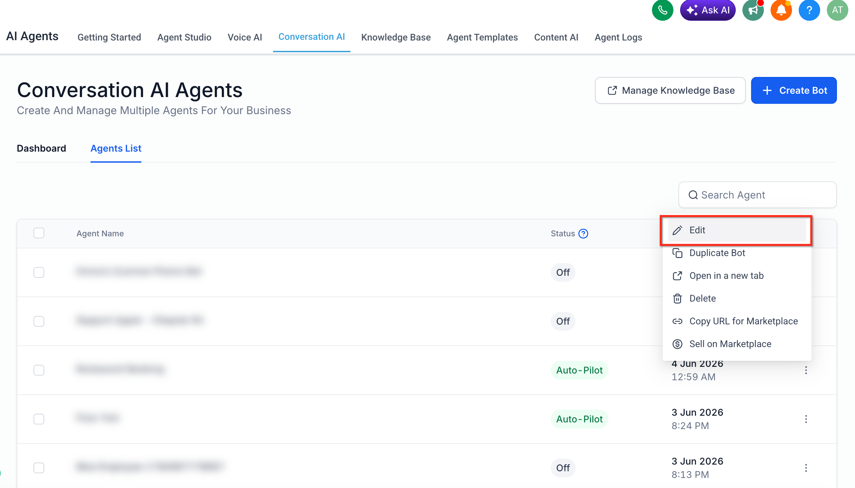This screenshot has width=855, height=488.
Task: Click the green phone dialer icon
Action: pos(662,10)
